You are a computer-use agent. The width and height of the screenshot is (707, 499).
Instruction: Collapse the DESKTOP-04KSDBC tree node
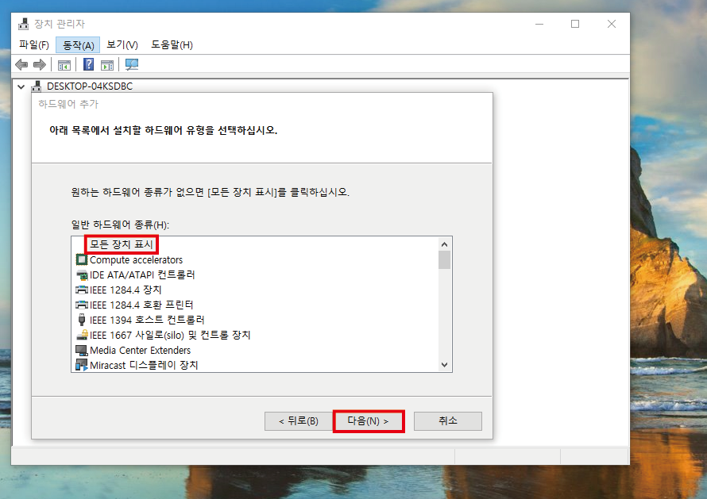tap(21, 86)
